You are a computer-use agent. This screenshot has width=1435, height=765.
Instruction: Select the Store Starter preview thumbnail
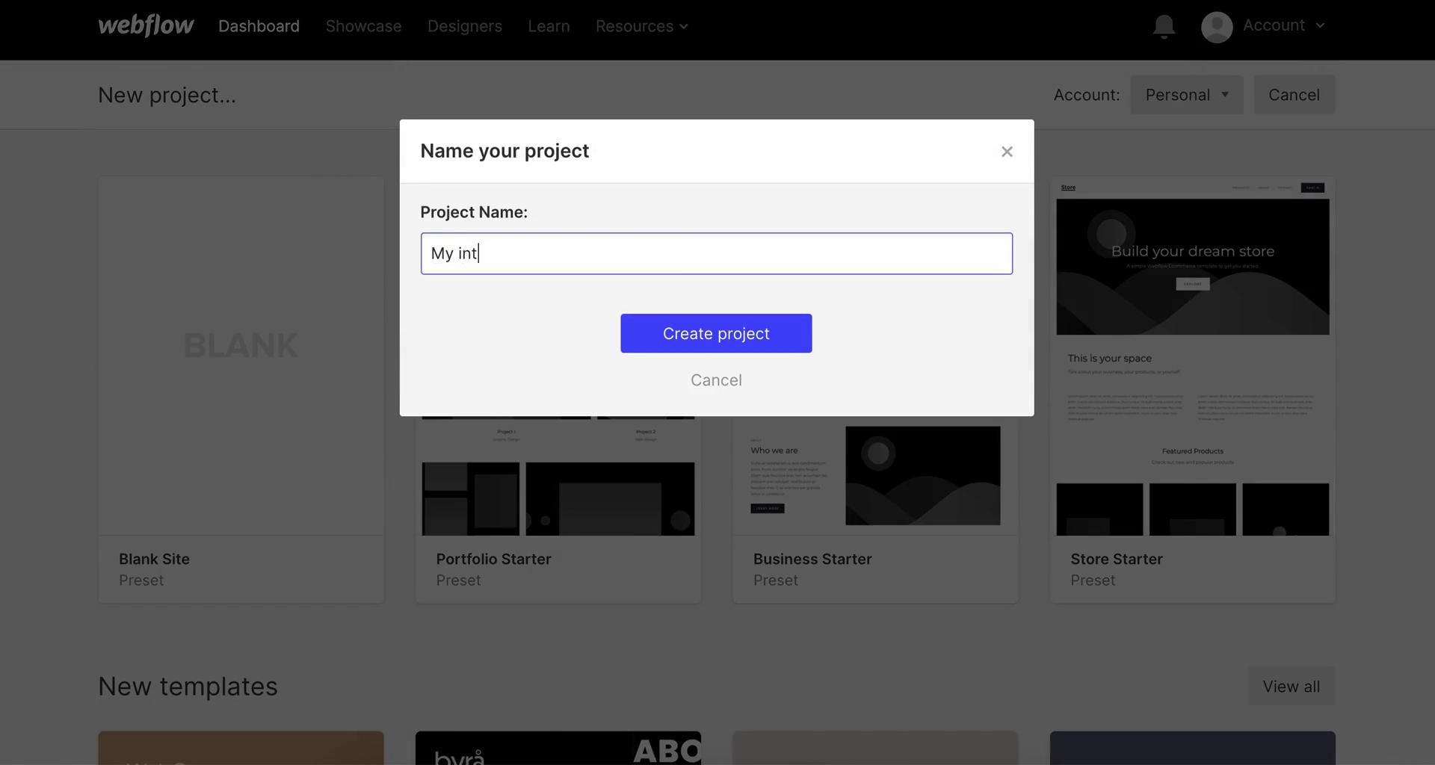point(1192,356)
